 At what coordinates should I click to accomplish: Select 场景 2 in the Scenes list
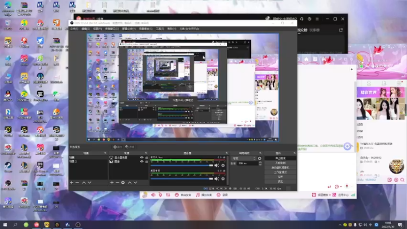88,161
